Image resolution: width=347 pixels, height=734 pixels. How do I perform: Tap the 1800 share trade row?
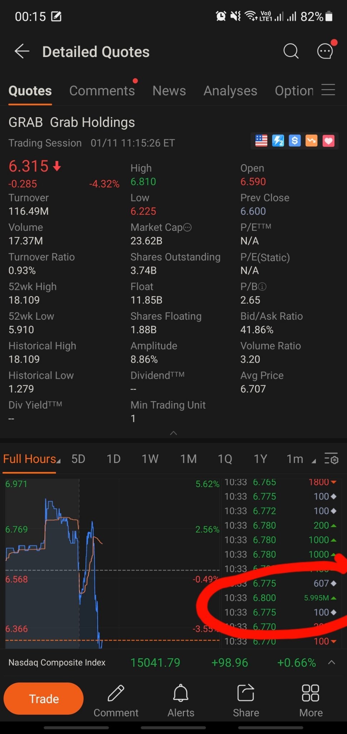pos(280,483)
